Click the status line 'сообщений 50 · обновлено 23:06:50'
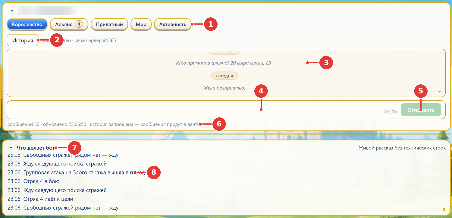Viewport: 452px width, 218px height. [x=103, y=124]
